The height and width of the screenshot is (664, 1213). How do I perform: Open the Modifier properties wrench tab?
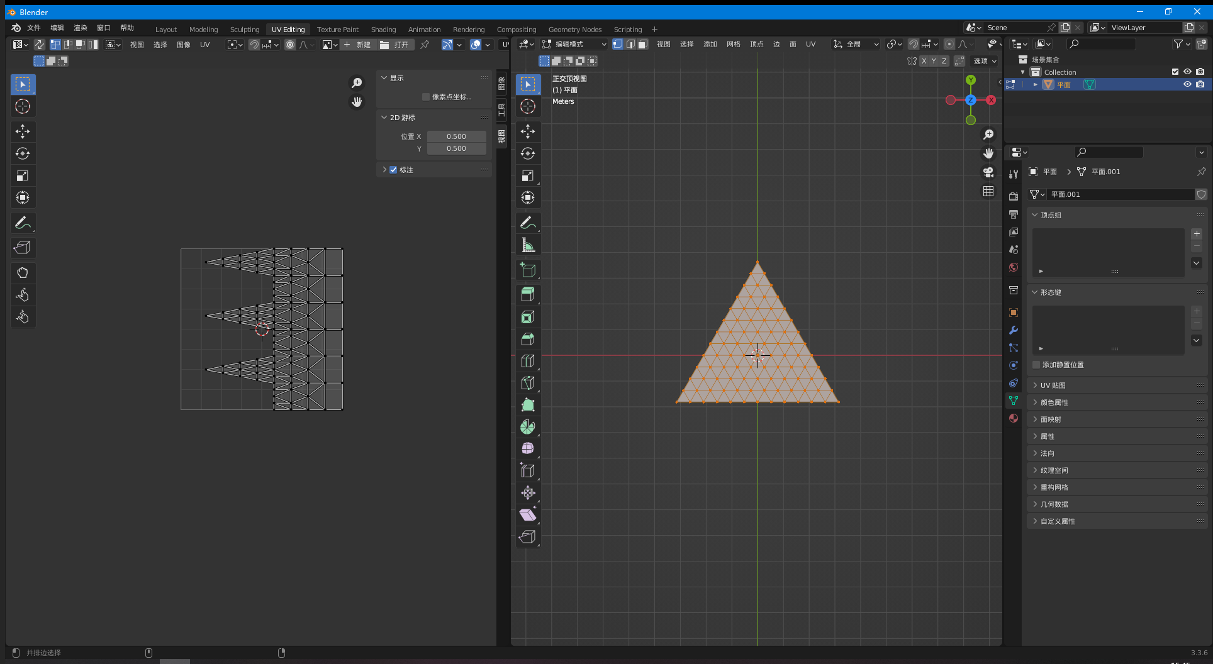[x=1014, y=330]
